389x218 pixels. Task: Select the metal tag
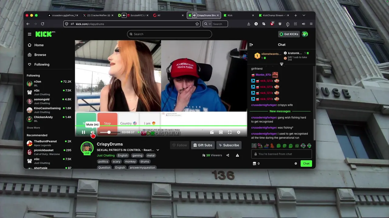(x=151, y=155)
